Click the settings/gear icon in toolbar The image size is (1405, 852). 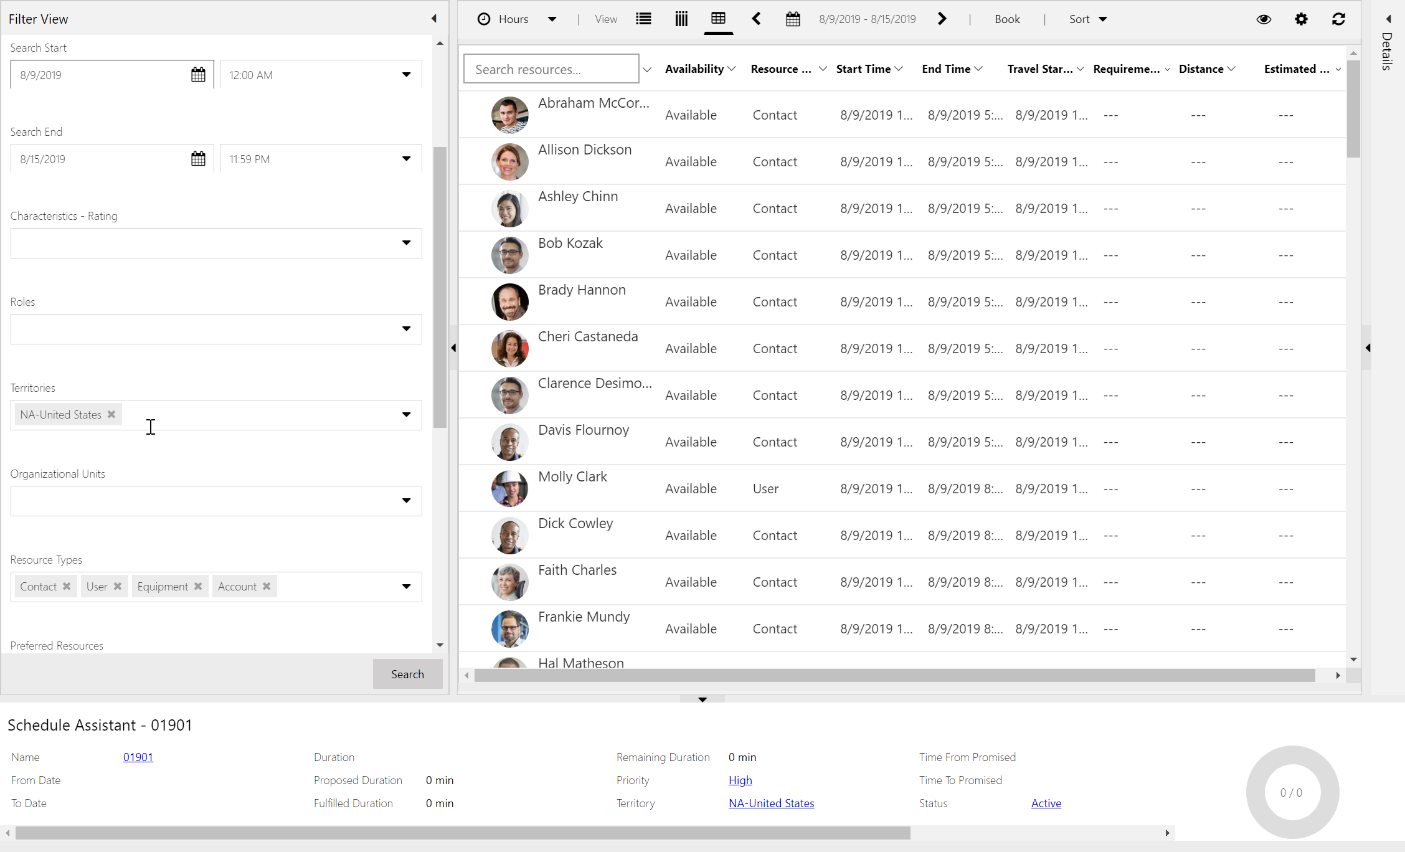click(1303, 19)
